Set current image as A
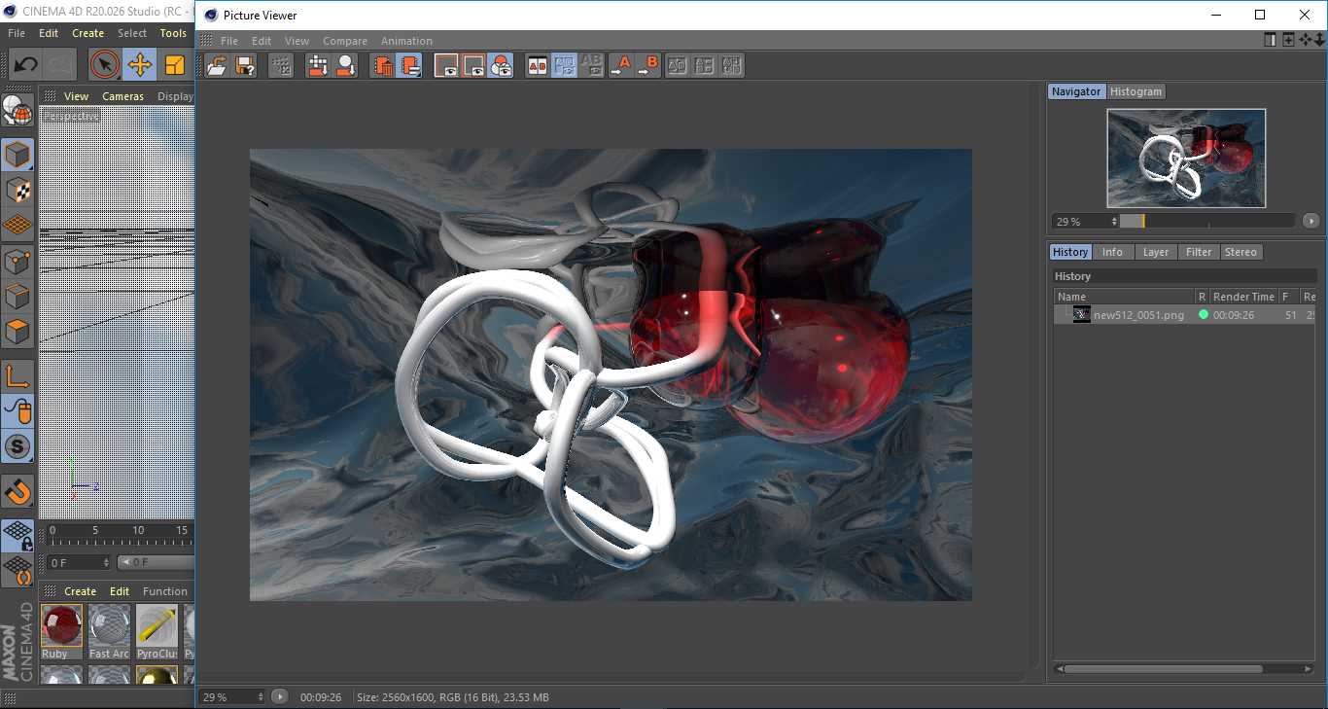Viewport: 1328px width, 709px height. coord(620,65)
